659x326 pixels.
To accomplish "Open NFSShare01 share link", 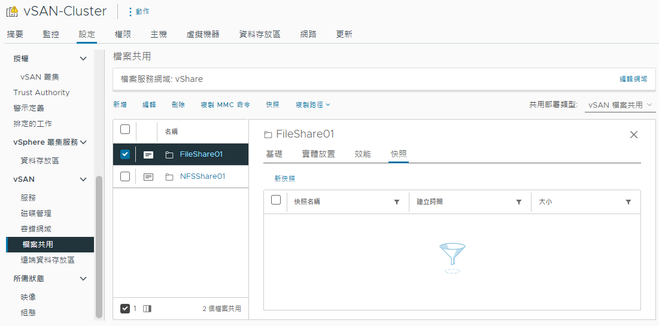I will [x=202, y=176].
